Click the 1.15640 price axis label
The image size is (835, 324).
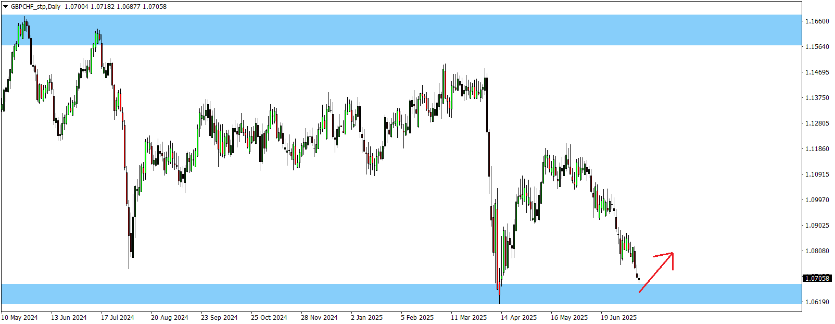click(x=817, y=46)
